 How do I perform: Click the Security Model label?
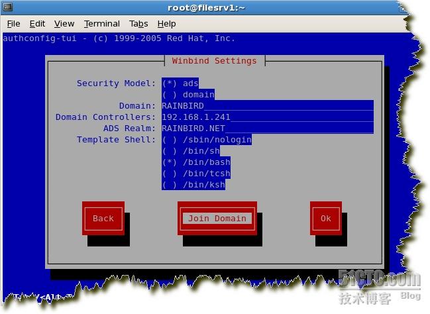[116, 83]
